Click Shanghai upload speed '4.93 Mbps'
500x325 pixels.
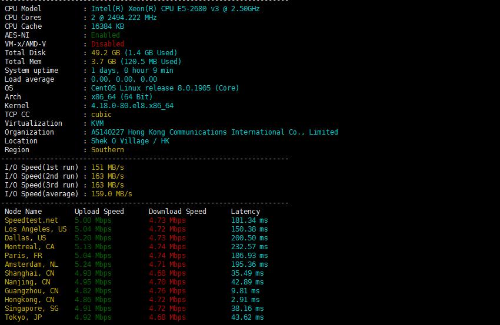point(93,273)
